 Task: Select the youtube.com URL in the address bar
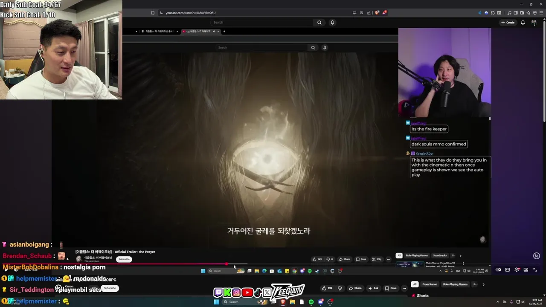(190, 13)
